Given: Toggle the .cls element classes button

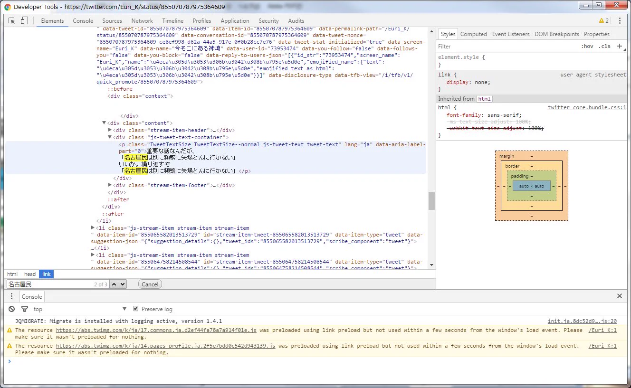Looking at the screenshot, I should pyautogui.click(x=604, y=47).
